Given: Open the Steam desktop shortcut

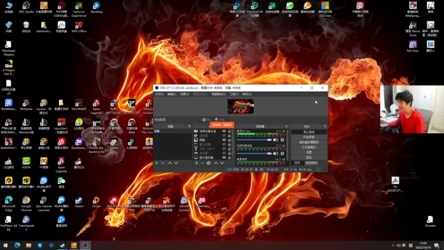Looking at the screenshot, I should point(79,202).
